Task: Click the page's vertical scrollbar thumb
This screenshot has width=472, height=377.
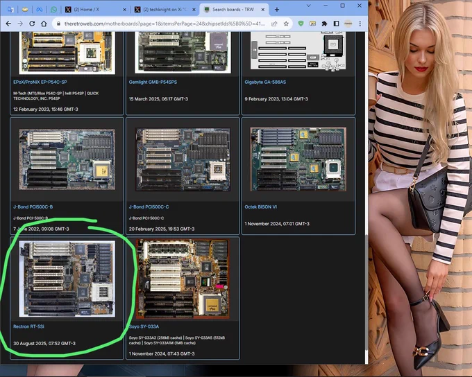Action: tap(366, 292)
